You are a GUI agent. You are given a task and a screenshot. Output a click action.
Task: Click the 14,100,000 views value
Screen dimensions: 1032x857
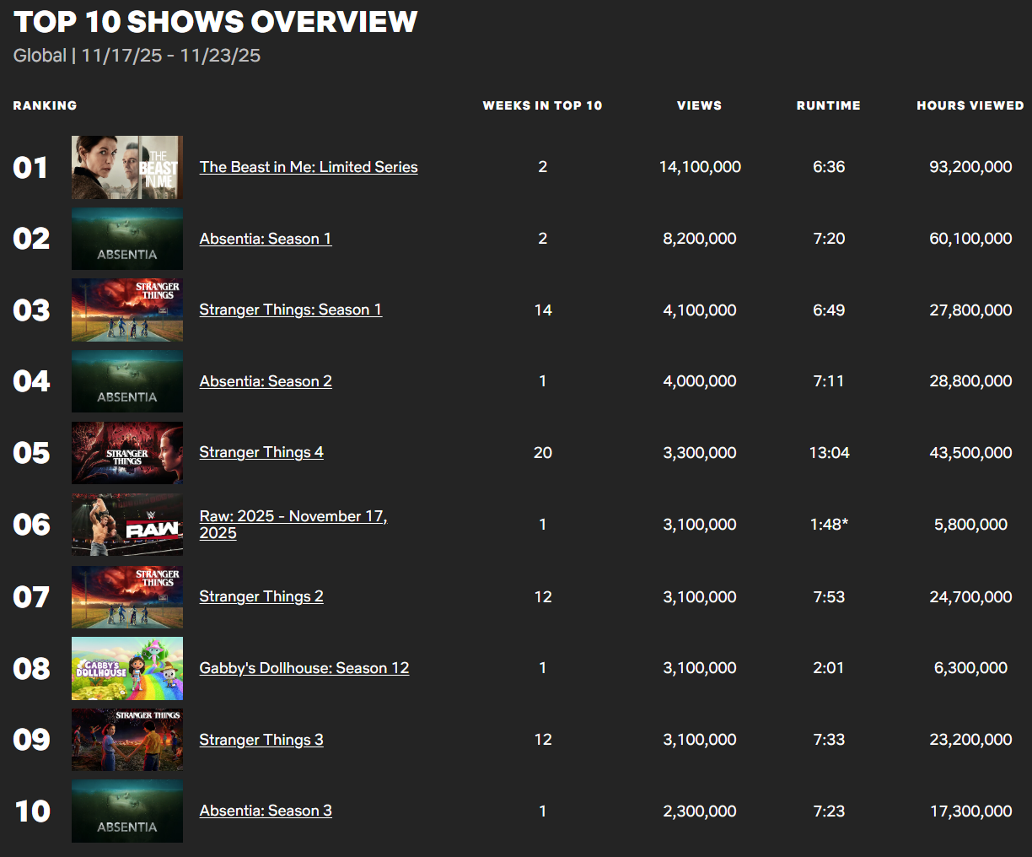click(700, 167)
